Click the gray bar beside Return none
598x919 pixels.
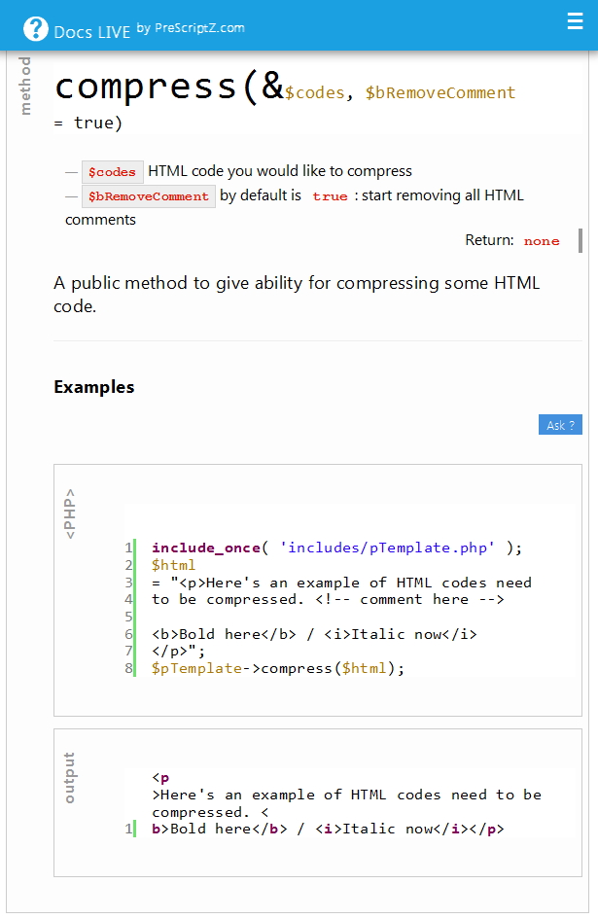click(x=580, y=240)
